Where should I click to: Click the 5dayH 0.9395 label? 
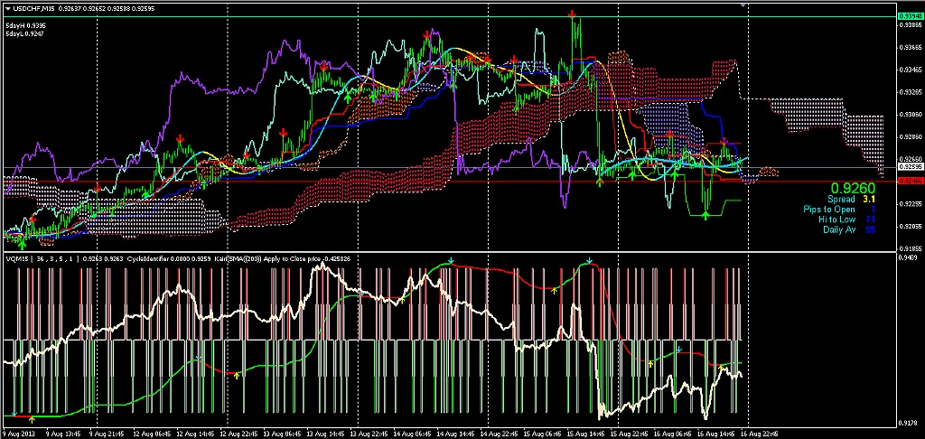click(x=25, y=25)
